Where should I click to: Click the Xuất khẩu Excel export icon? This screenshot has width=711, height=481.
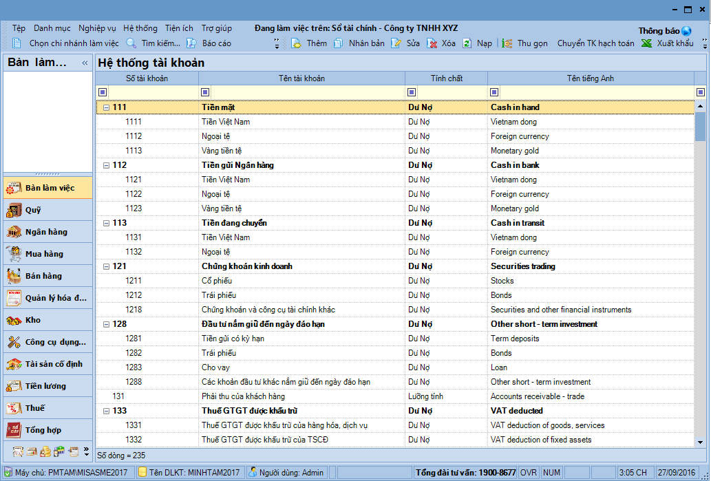(x=646, y=43)
